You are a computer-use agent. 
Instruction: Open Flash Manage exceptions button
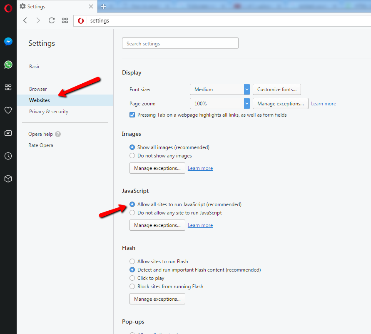coord(157,299)
